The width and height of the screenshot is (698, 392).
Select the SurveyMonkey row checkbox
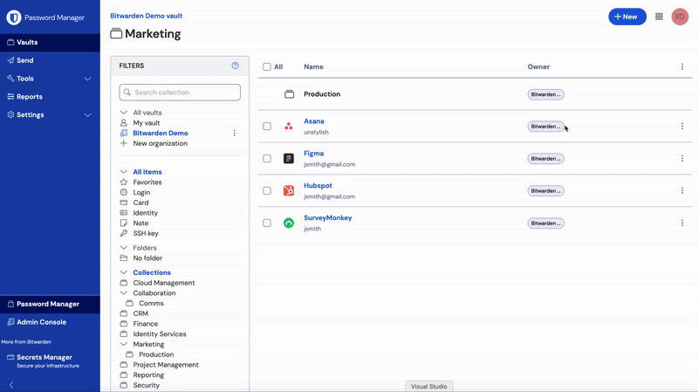coord(267,224)
